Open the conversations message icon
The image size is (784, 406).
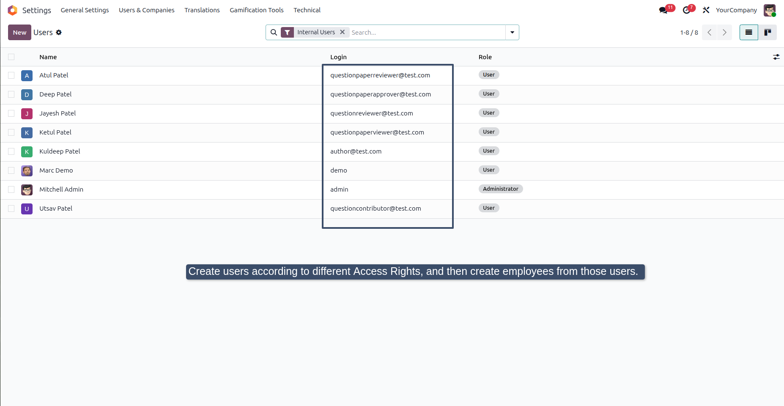[x=663, y=10]
